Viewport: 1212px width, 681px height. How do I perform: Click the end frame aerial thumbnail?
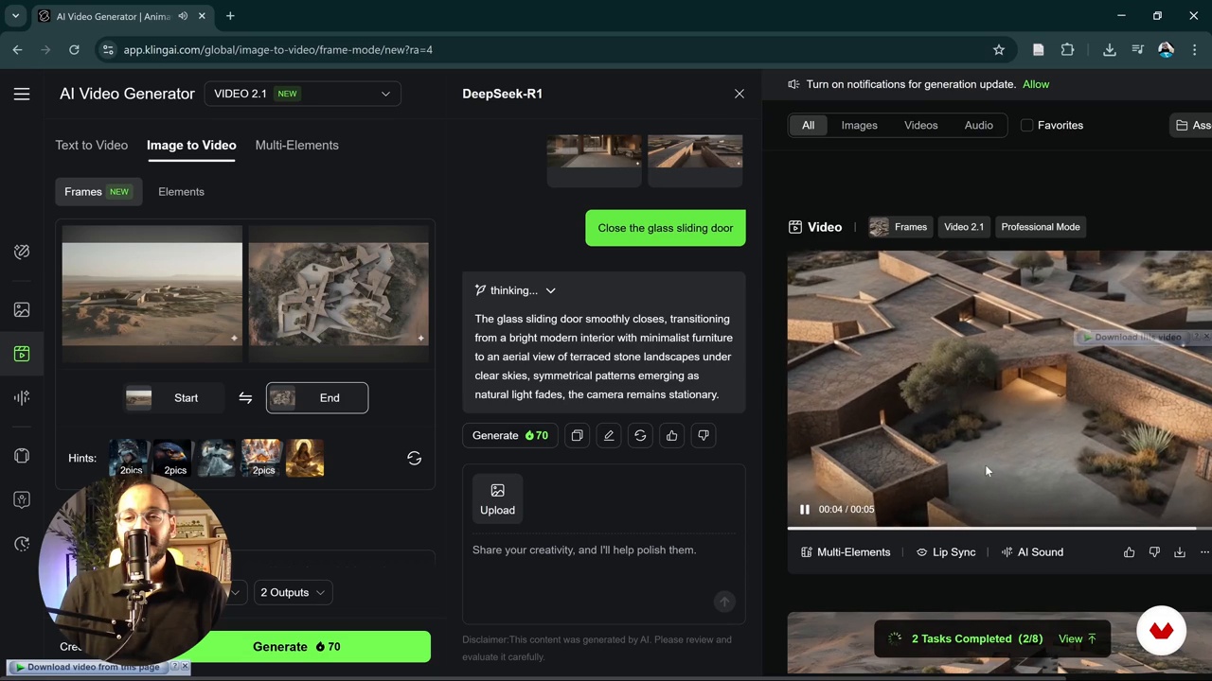click(x=338, y=293)
